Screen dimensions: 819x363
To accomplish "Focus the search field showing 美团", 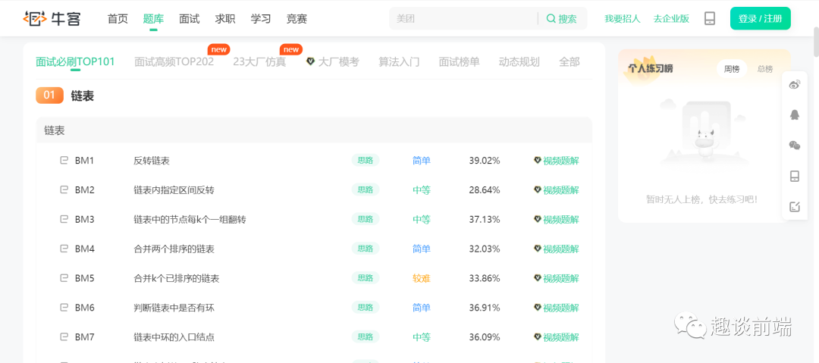I will point(464,19).
